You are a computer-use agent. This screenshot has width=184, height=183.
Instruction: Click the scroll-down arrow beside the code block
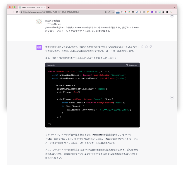tap(172, 98)
